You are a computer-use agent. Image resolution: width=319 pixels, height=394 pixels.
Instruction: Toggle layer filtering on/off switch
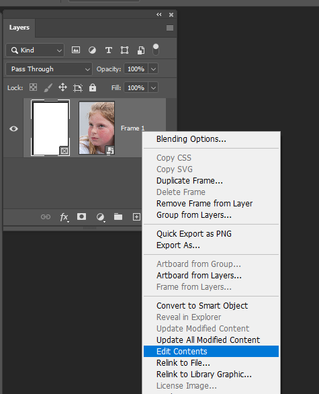(x=156, y=50)
